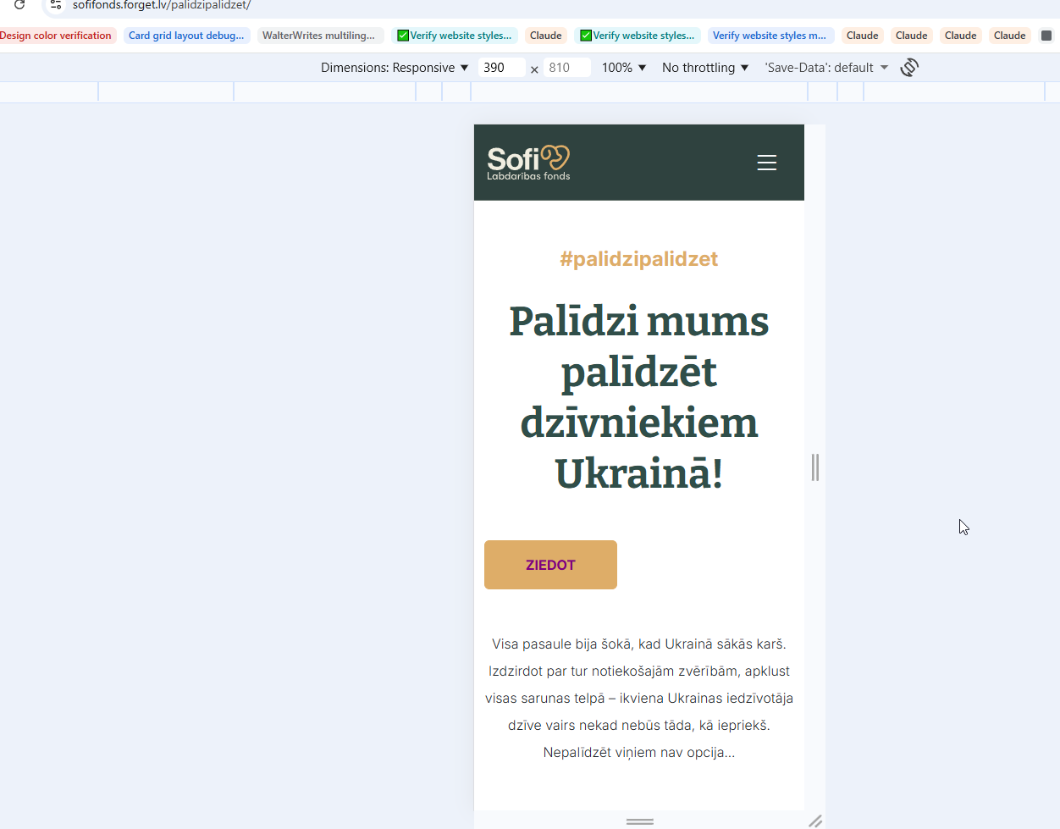Screen dimensions: 1060x829
Task: Click the viewport height field showing 810
Action: (566, 68)
